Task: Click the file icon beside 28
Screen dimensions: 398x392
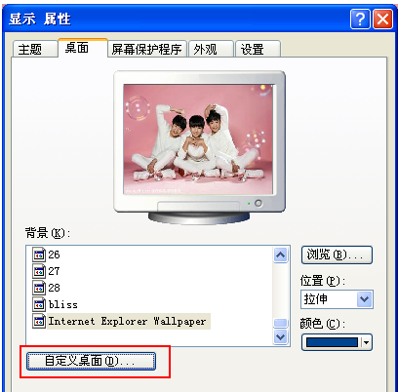Action: [39, 288]
